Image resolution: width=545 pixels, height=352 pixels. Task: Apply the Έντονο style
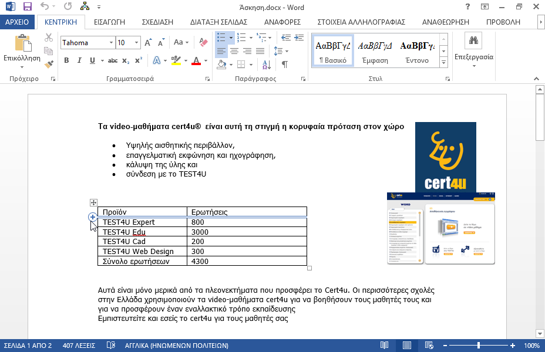(x=417, y=50)
